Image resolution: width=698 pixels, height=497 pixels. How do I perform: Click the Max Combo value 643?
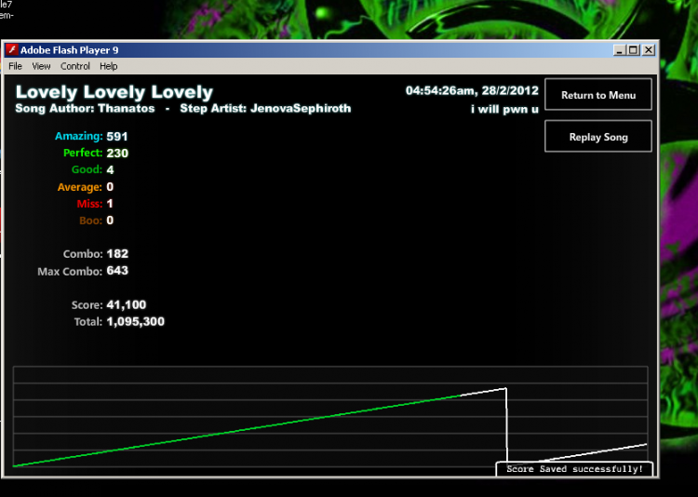(x=117, y=271)
